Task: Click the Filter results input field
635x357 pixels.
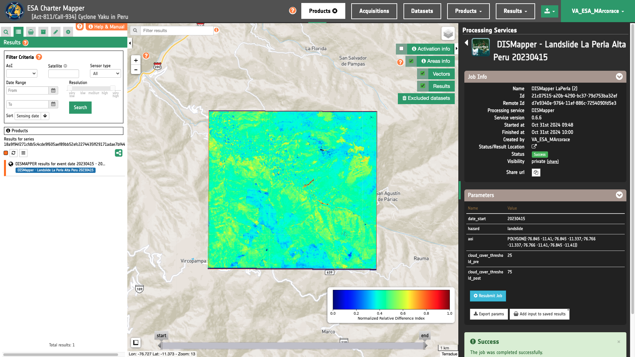Action: 177,30
